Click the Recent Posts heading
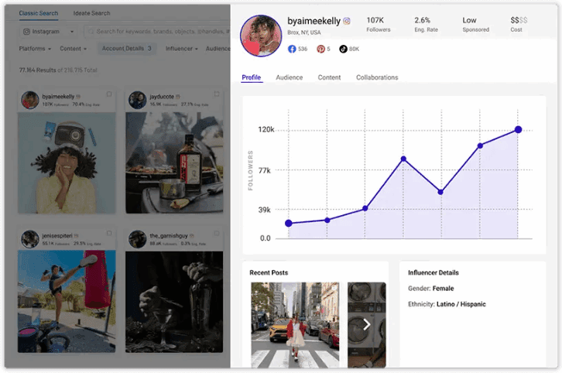The height and width of the screenshot is (373, 562). pyautogui.click(x=269, y=272)
